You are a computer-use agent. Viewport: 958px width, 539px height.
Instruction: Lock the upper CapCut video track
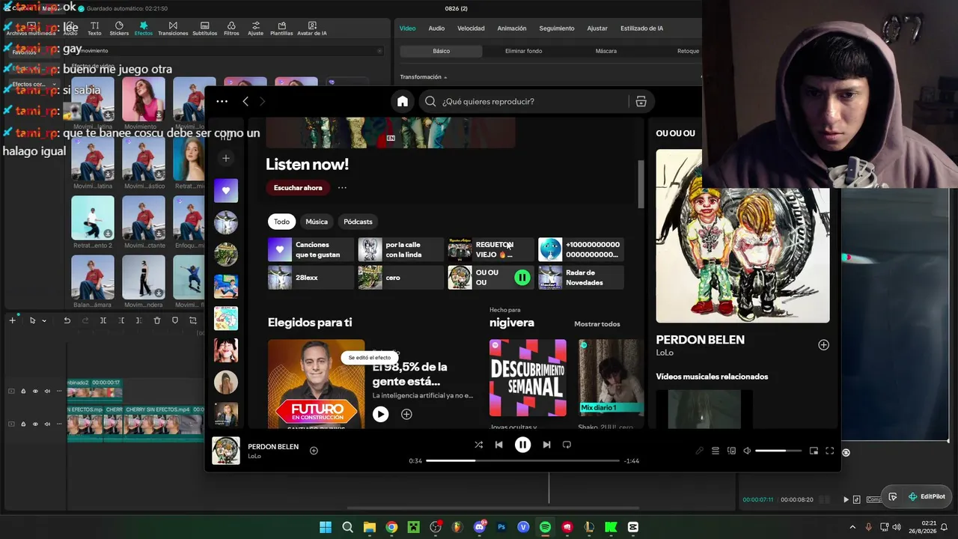click(23, 391)
